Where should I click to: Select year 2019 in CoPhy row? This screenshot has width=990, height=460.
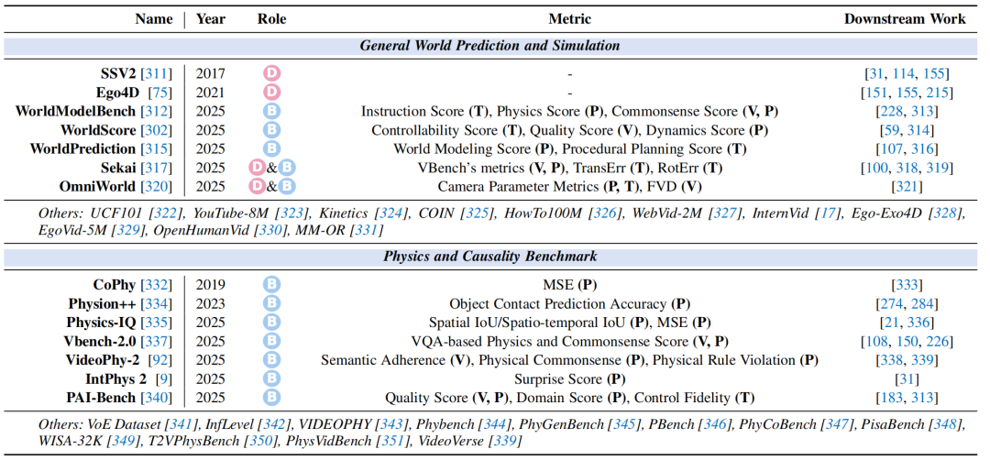(211, 285)
